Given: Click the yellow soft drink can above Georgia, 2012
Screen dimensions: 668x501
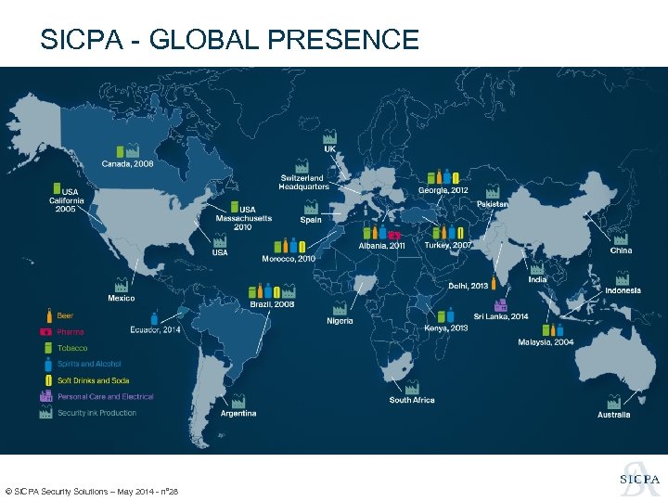Looking at the screenshot, I should [x=456, y=177].
